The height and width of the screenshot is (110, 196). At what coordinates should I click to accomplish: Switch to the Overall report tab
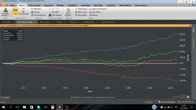tap(60, 22)
